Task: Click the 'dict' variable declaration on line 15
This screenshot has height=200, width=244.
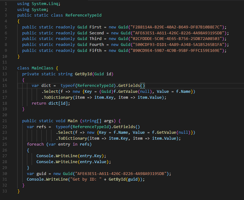Action: click(x=46, y=86)
